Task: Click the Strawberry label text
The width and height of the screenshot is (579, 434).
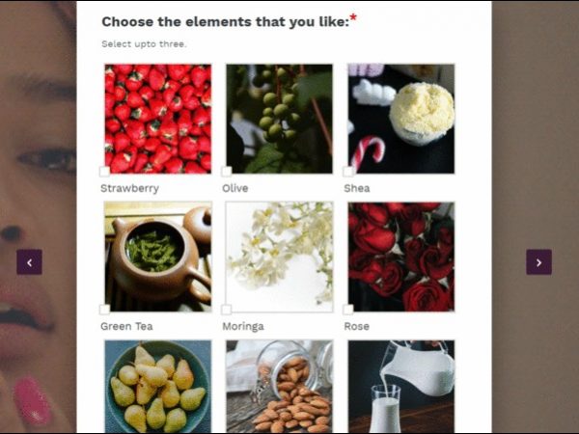Action: [129, 189]
